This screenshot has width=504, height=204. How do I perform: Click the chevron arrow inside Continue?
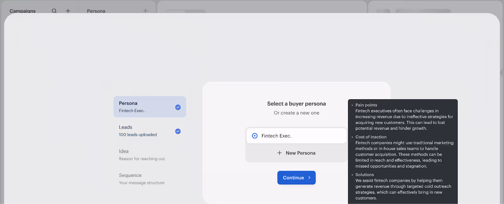[309, 178]
